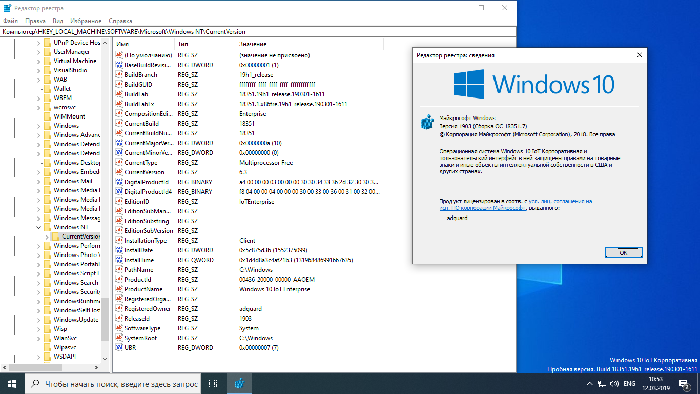Open Task View from the taskbar
The image size is (700, 394).
tap(213, 384)
